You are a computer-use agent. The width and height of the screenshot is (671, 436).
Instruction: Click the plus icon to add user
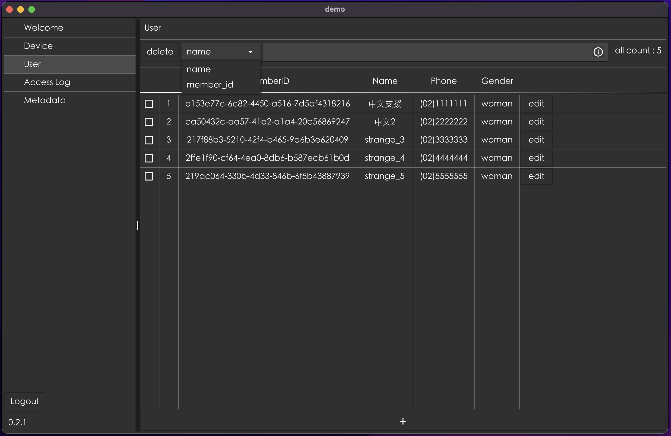point(403,421)
